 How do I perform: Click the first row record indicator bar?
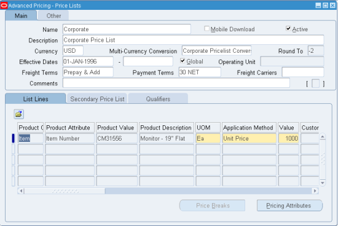coord(13,138)
